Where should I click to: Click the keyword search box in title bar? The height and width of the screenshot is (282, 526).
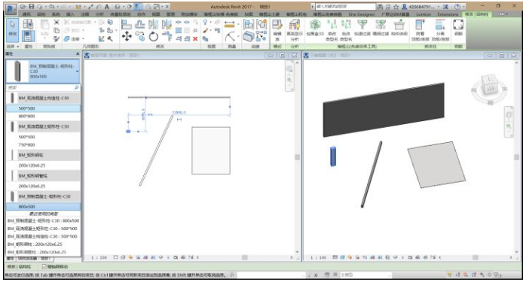pos(346,6)
